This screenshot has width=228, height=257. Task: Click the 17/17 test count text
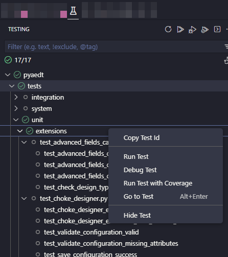pyautogui.click(x=23, y=60)
